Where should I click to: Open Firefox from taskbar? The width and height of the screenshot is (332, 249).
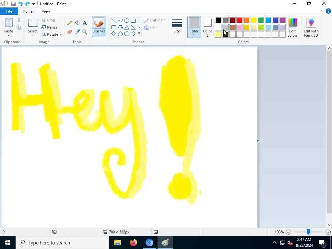133,243
